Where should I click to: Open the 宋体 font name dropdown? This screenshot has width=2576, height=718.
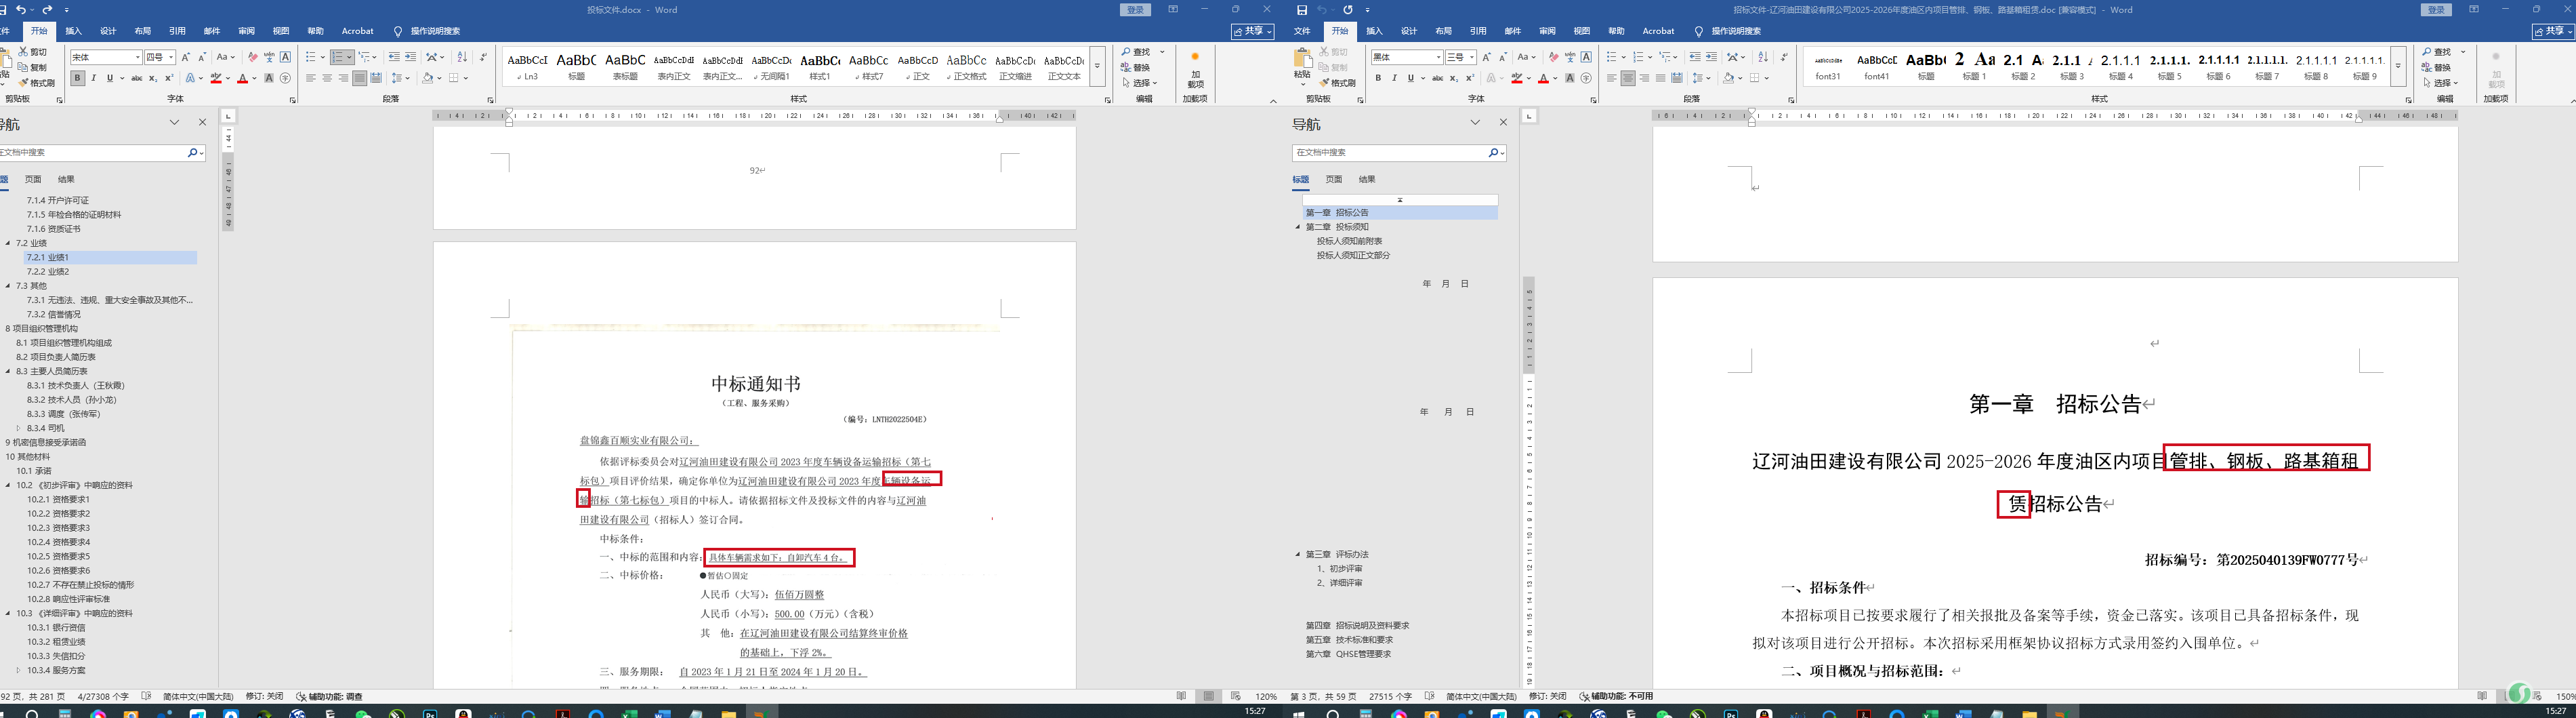tap(136, 58)
